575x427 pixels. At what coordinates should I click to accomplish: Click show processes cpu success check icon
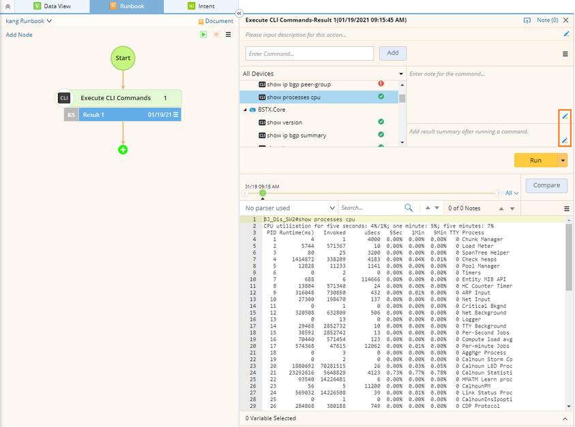point(381,96)
